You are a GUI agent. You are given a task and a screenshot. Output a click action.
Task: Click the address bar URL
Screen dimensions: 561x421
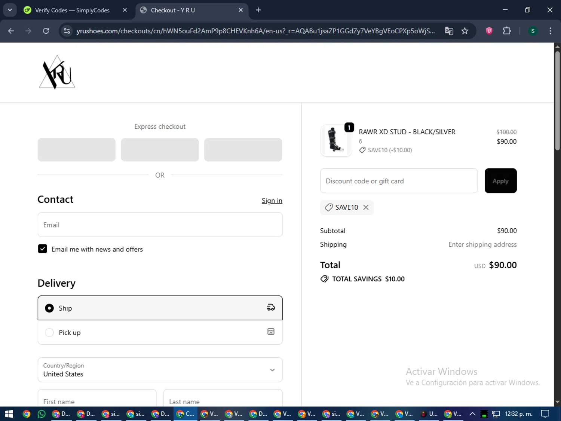pyautogui.click(x=255, y=31)
